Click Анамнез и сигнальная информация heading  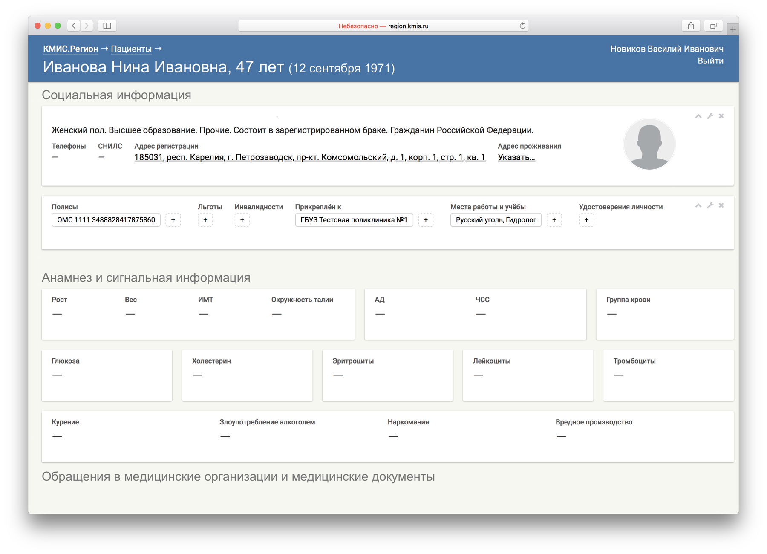tap(146, 278)
